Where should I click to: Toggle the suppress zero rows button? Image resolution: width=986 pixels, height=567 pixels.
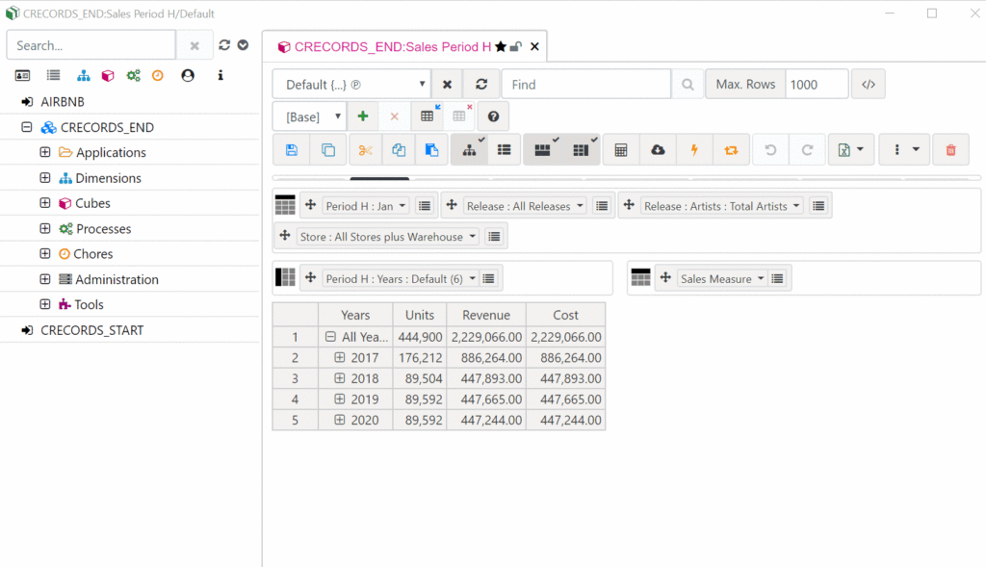tap(542, 150)
